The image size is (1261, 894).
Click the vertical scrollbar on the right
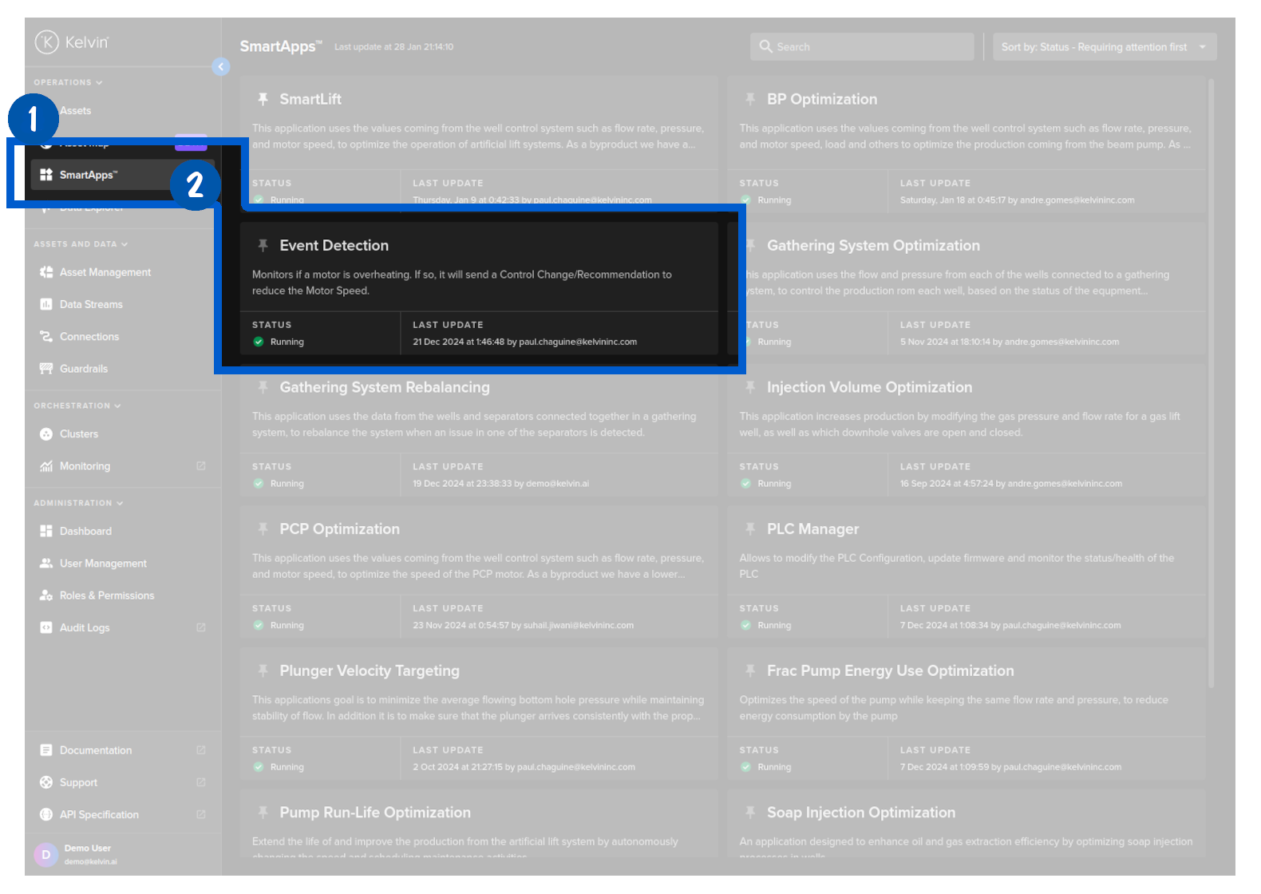click(x=1211, y=383)
